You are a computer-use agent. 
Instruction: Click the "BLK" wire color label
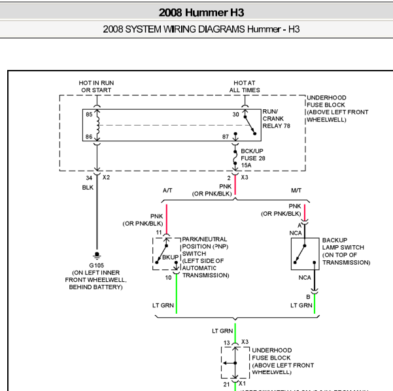pyautogui.click(x=88, y=188)
